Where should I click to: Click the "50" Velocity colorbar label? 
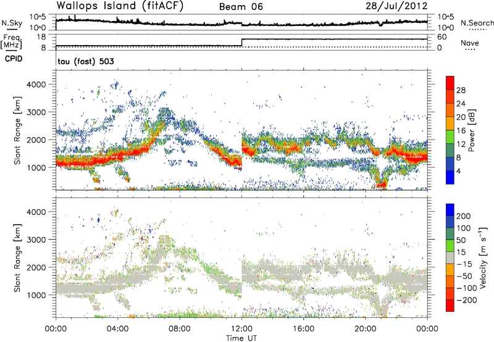(461, 240)
